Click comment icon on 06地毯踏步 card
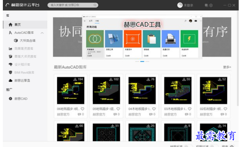This screenshot has height=147, width=239. pyautogui.click(x=79, y=114)
